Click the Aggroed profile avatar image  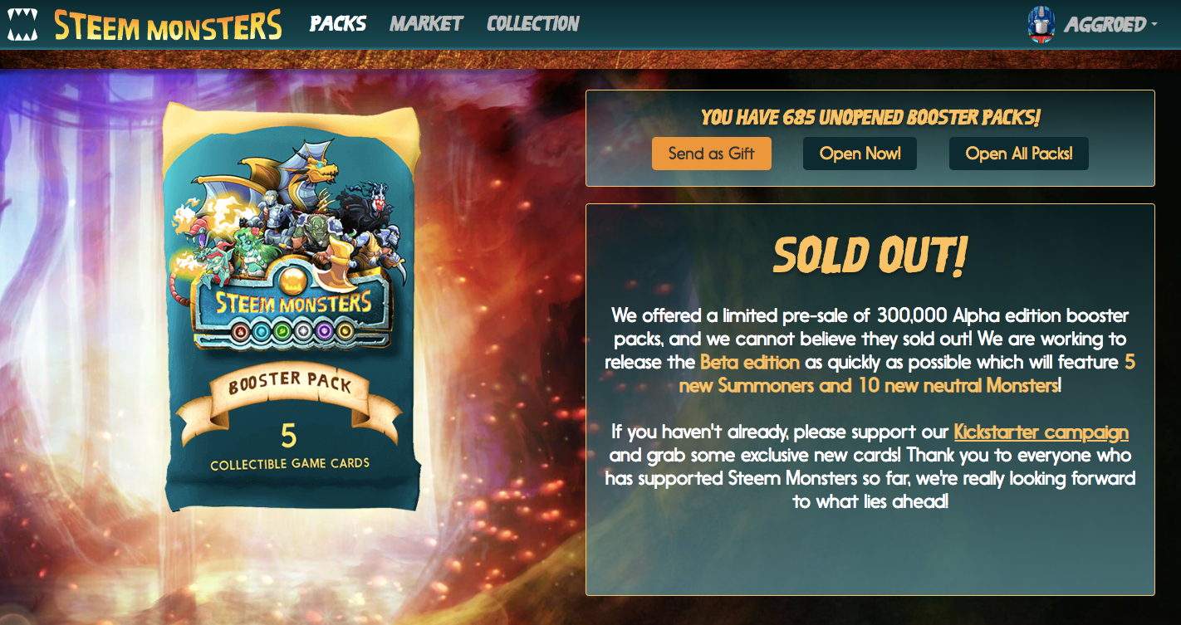tap(1041, 24)
